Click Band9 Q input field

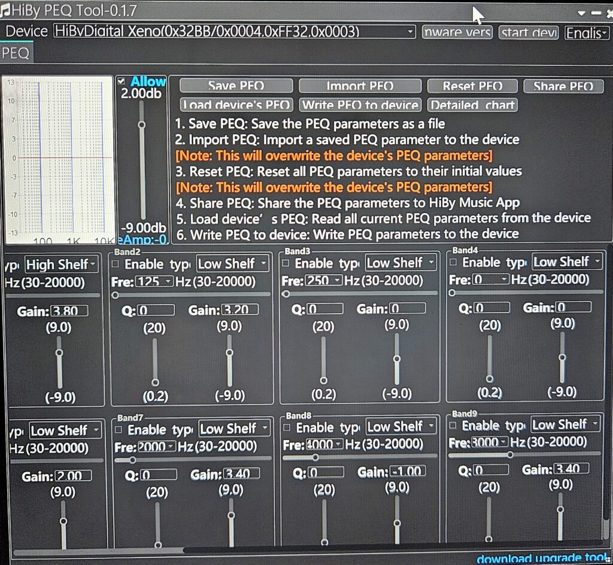pyautogui.click(x=491, y=470)
